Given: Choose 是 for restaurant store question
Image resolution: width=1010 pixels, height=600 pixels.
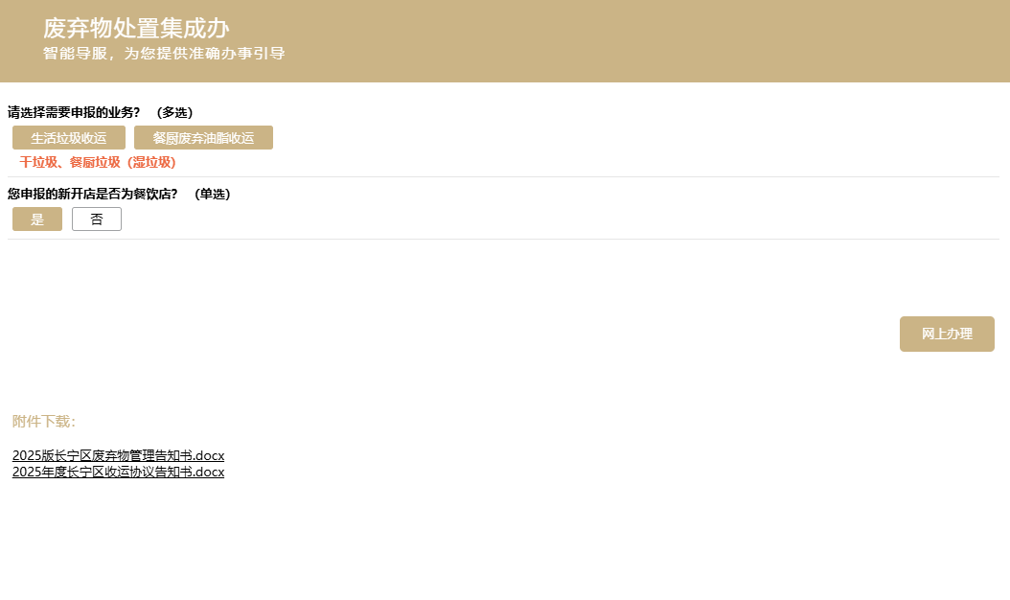Looking at the screenshot, I should 37,219.
